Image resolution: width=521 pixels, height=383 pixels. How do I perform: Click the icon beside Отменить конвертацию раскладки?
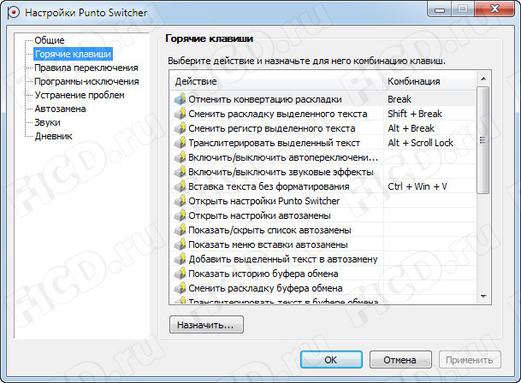[180, 99]
